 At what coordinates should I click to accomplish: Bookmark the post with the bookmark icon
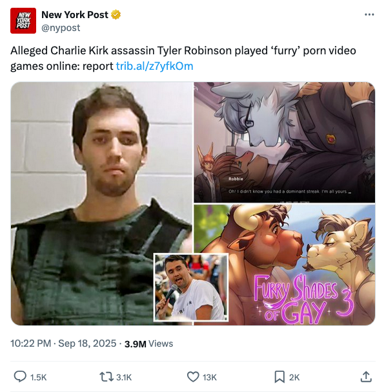(x=279, y=376)
